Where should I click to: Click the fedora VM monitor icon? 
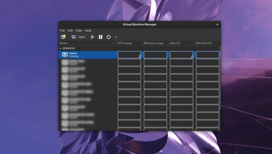pos(65,55)
